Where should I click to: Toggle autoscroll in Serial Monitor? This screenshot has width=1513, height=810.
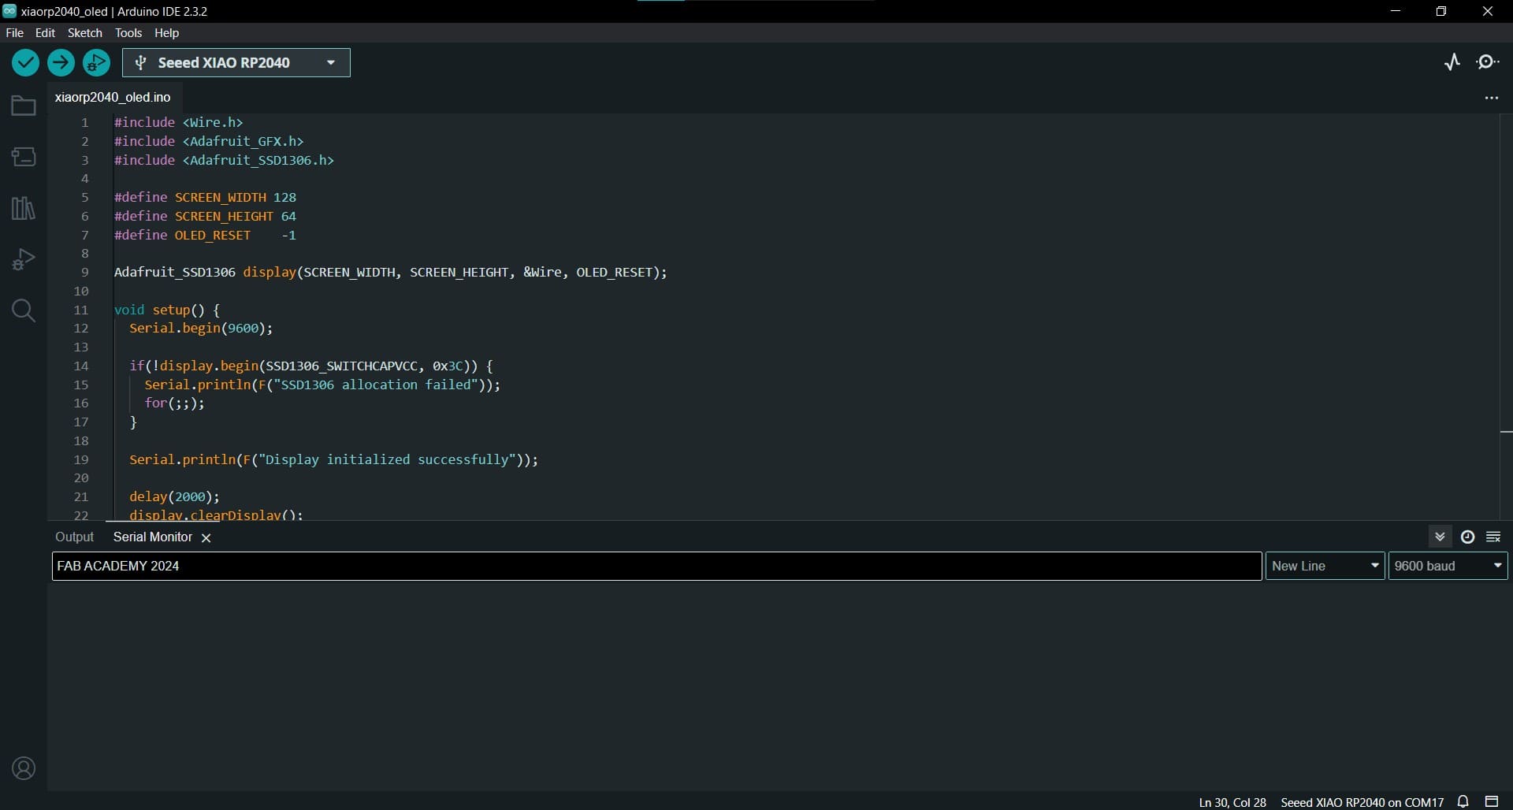(x=1440, y=537)
